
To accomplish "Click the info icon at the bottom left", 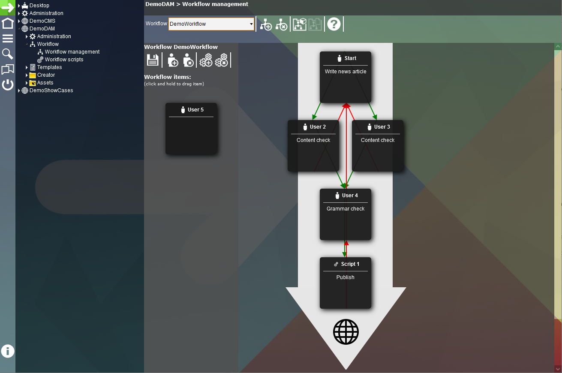I will pos(8,351).
